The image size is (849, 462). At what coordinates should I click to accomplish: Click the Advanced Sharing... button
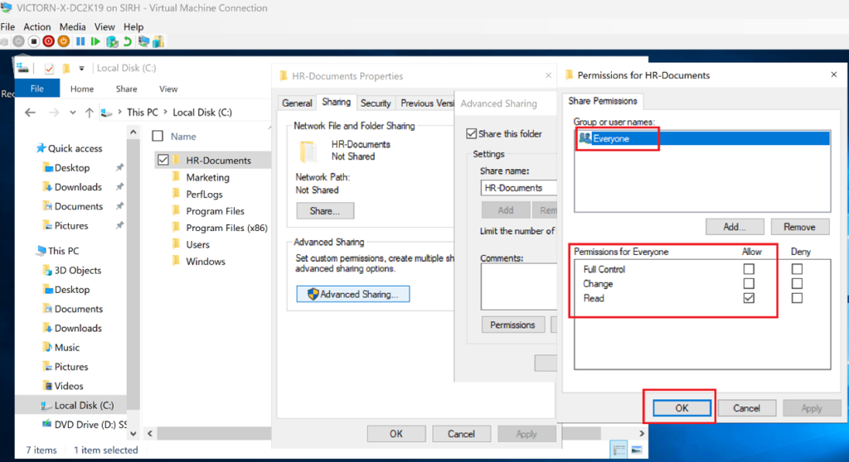click(353, 294)
